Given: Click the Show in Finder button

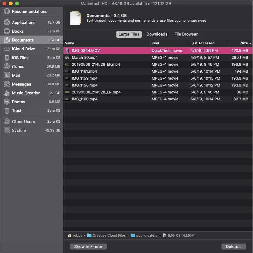Looking at the screenshot, I should (x=88, y=246).
